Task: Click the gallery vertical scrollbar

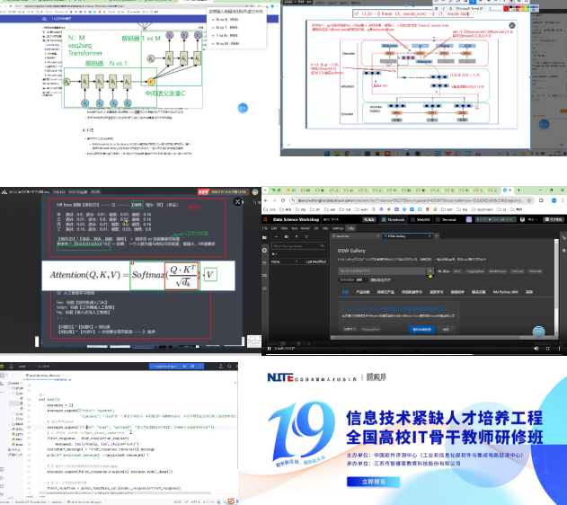Action: [x=556, y=286]
